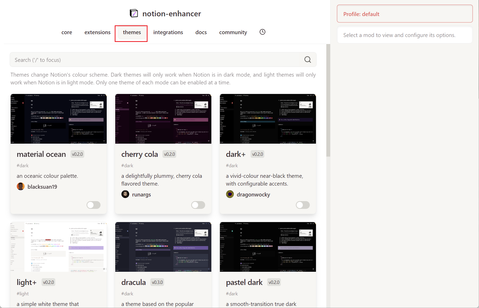Focus the search input field

coord(163,60)
